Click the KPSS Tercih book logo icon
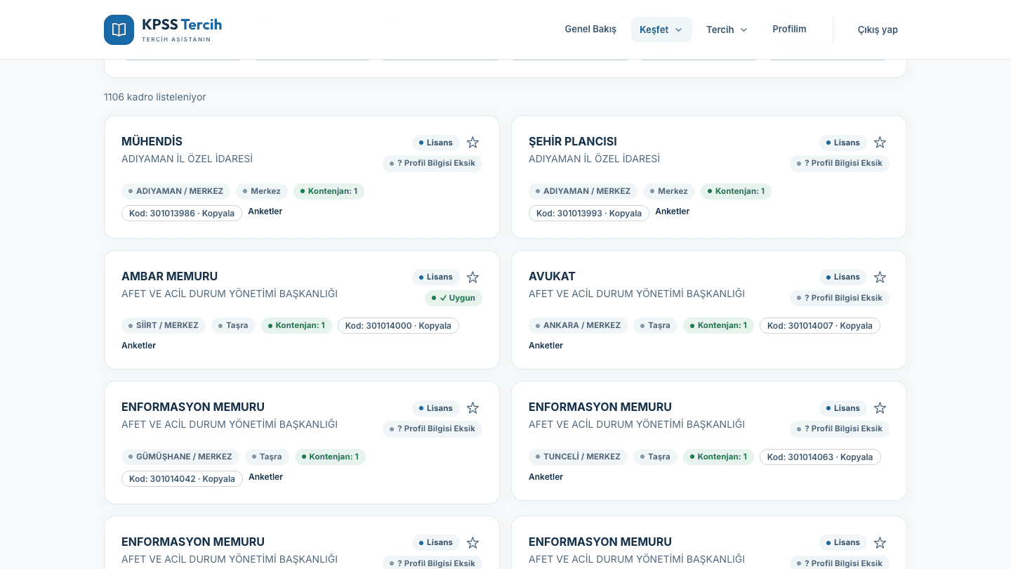1011x569 pixels. click(119, 30)
